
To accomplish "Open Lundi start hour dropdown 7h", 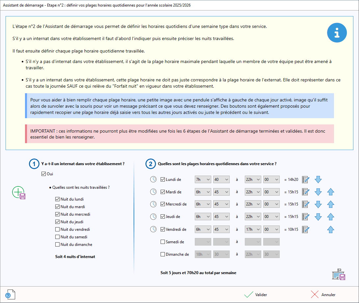I will (x=203, y=180).
